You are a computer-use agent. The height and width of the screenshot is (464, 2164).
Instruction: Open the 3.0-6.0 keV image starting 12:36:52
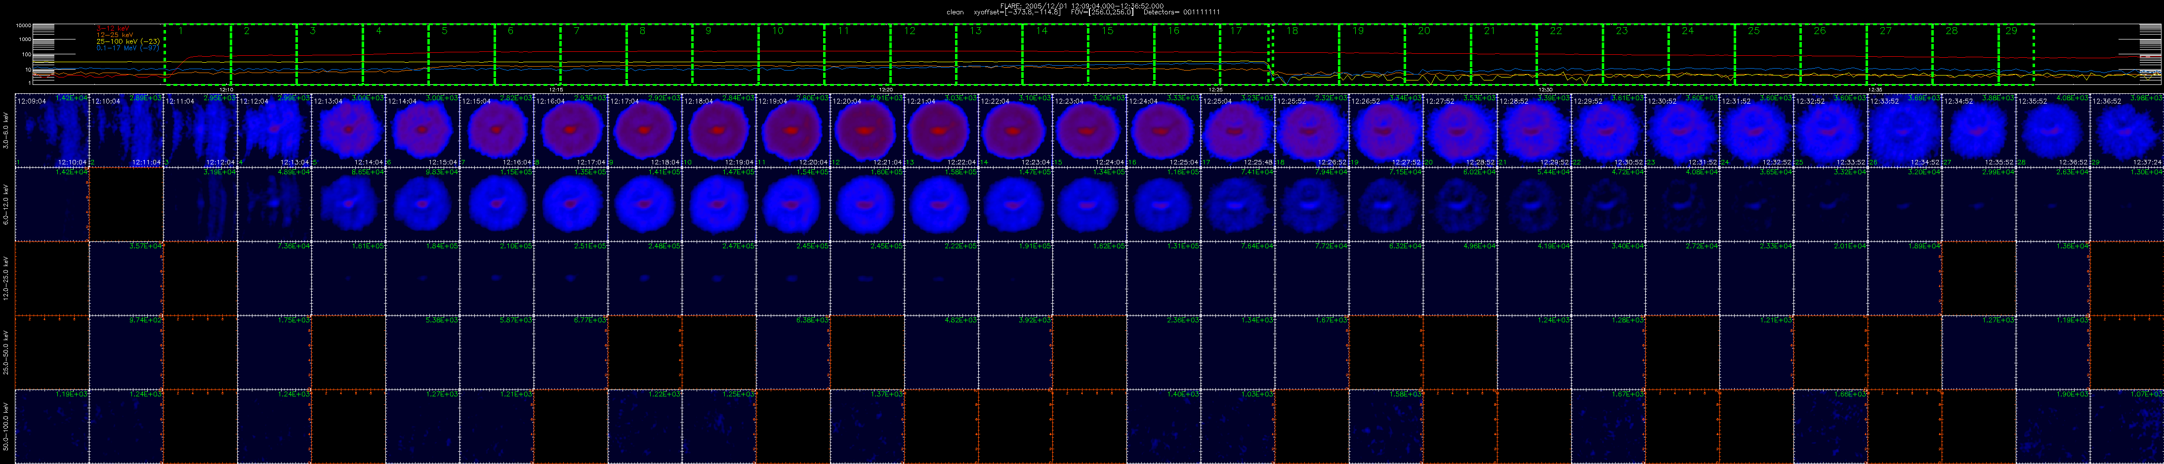click(x=2127, y=130)
